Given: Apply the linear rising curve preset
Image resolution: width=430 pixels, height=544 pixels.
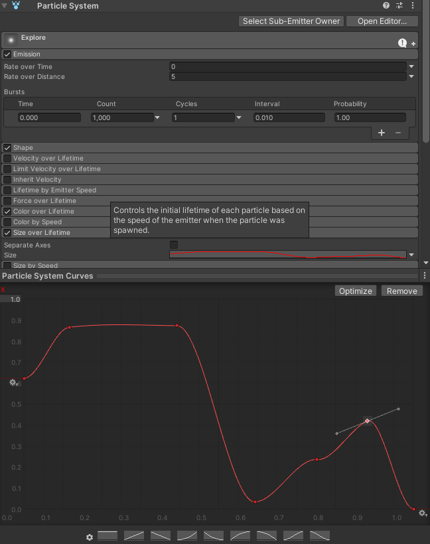Looking at the screenshot, I should pyautogui.click(x=134, y=535).
